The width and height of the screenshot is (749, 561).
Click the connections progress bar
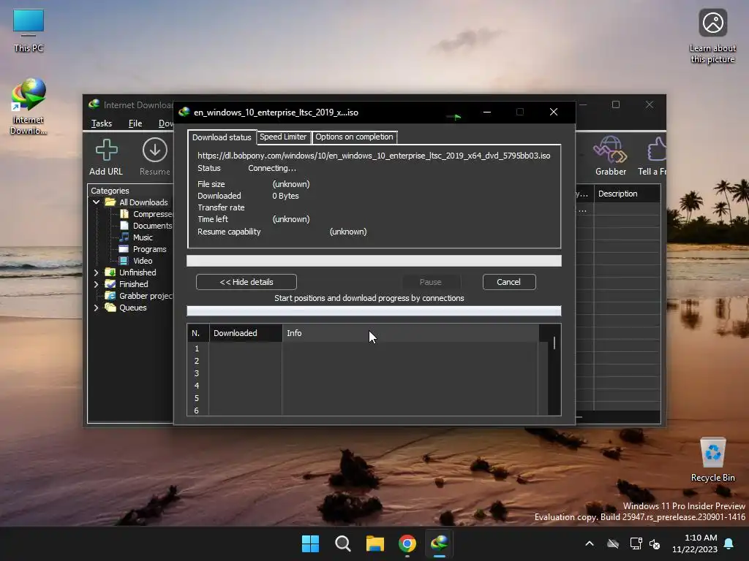pos(374,311)
